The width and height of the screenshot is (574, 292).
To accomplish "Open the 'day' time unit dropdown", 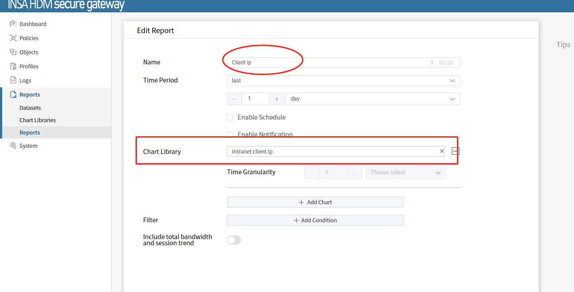I will [373, 99].
